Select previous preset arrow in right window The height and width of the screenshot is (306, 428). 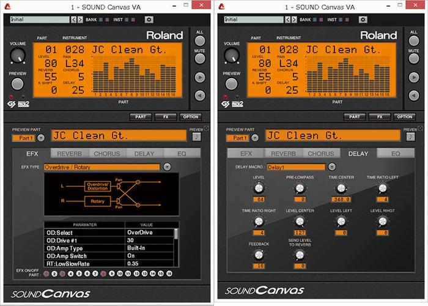[x=288, y=20]
